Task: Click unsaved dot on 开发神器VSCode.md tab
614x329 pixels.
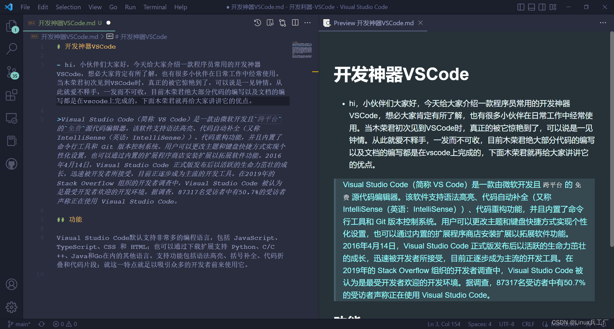Action: coord(108,23)
